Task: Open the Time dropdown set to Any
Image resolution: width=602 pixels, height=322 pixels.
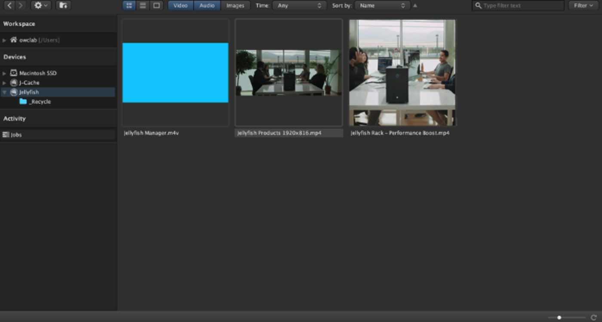Action: [299, 6]
